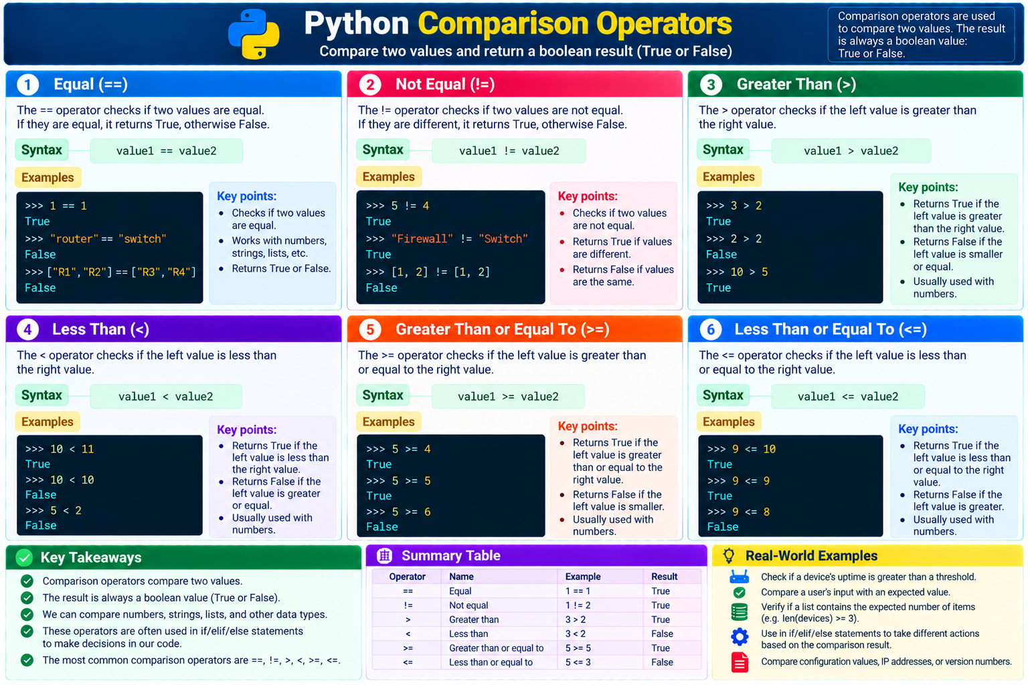Select the checkmark beside "The most common comparison operators"
This screenshot has width=1028, height=685.
click(x=27, y=660)
